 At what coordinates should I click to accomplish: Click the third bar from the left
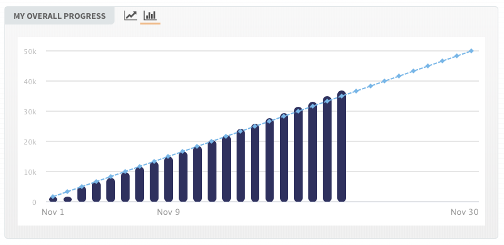tap(82, 194)
